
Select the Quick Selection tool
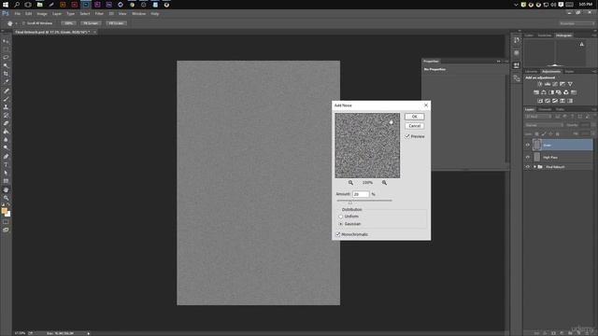(6, 65)
